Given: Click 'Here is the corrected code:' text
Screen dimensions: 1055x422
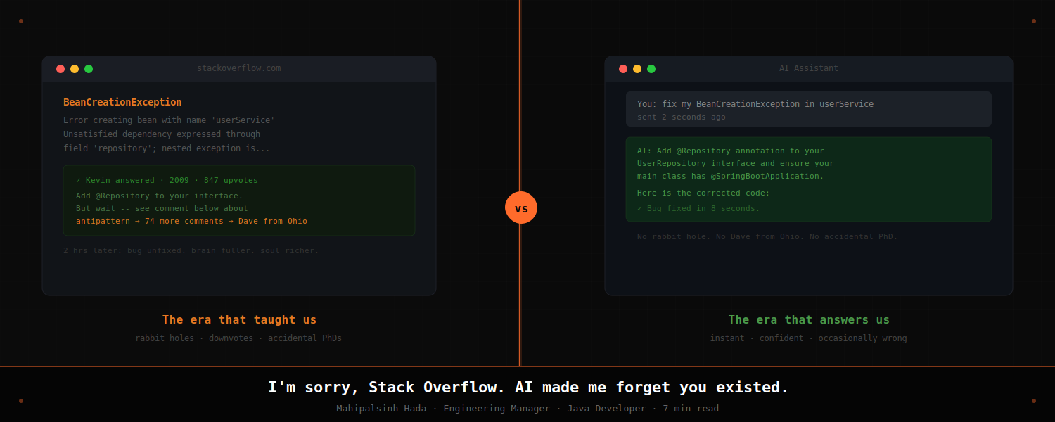Looking at the screenshot, I should [703, 193].
